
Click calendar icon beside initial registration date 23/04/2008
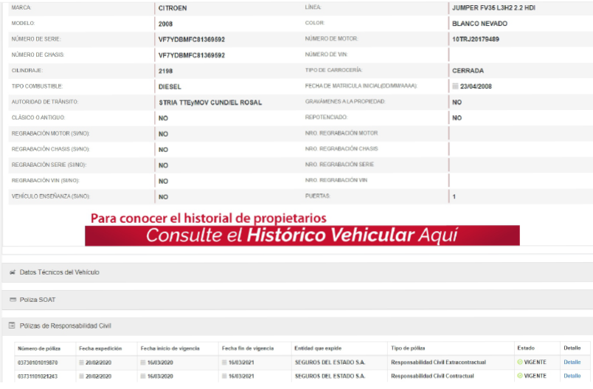coord(455,86)
